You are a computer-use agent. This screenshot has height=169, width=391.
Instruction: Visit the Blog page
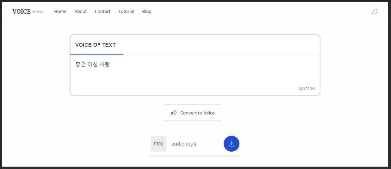[x=147, y=11]
